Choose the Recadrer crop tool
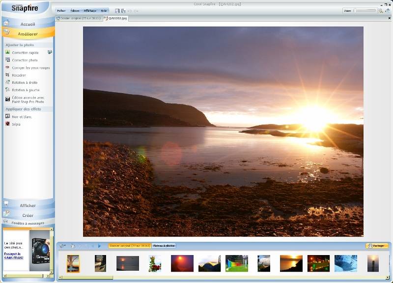This screenshot has height=283, width=393. pyautogui.click(x=19, y=76)
